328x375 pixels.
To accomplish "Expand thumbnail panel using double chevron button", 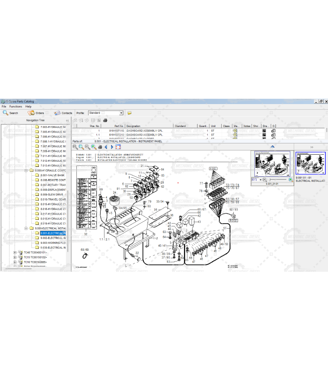I will click(312, 147).
